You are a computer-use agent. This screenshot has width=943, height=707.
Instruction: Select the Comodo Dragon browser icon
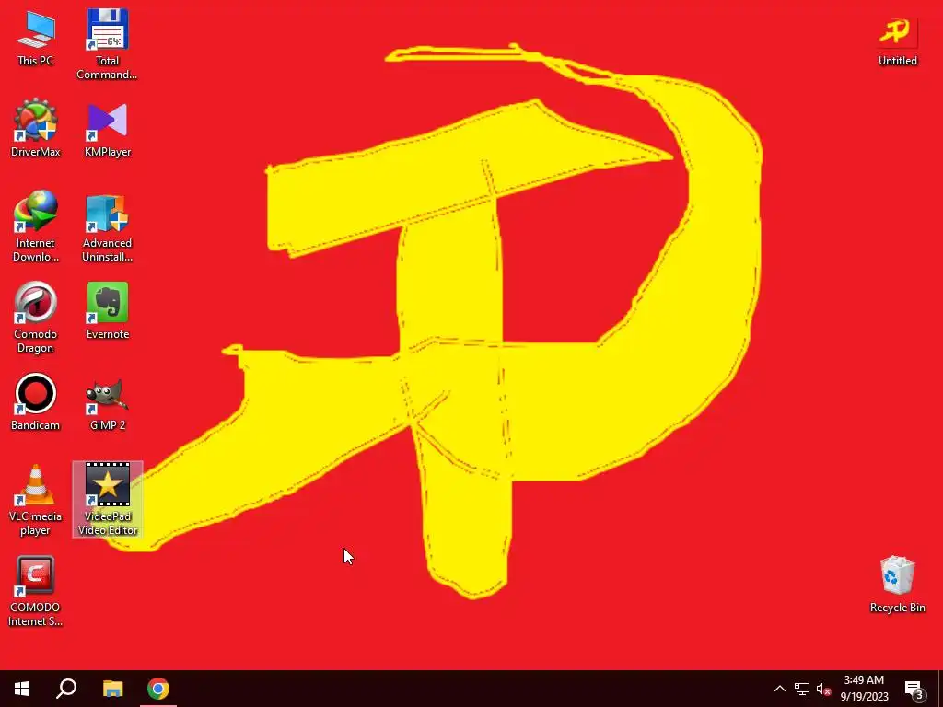tap(36, 318)
